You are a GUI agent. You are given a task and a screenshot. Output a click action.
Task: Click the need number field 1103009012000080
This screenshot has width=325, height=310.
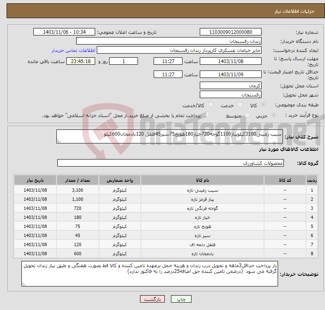pos(231,32)
